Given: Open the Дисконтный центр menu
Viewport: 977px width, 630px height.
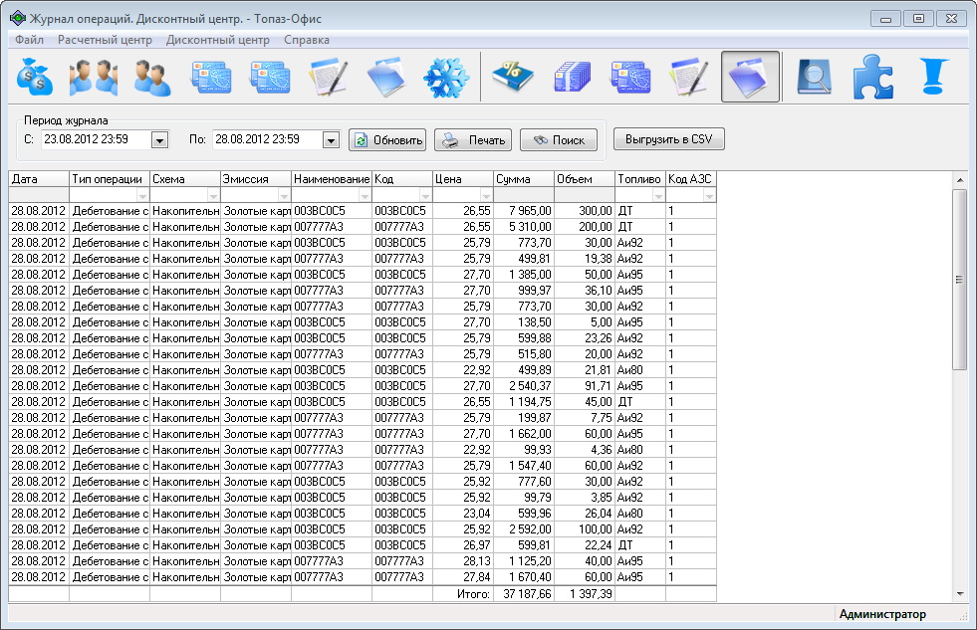Looking at the screenshot, I should [x=218, y=40].
